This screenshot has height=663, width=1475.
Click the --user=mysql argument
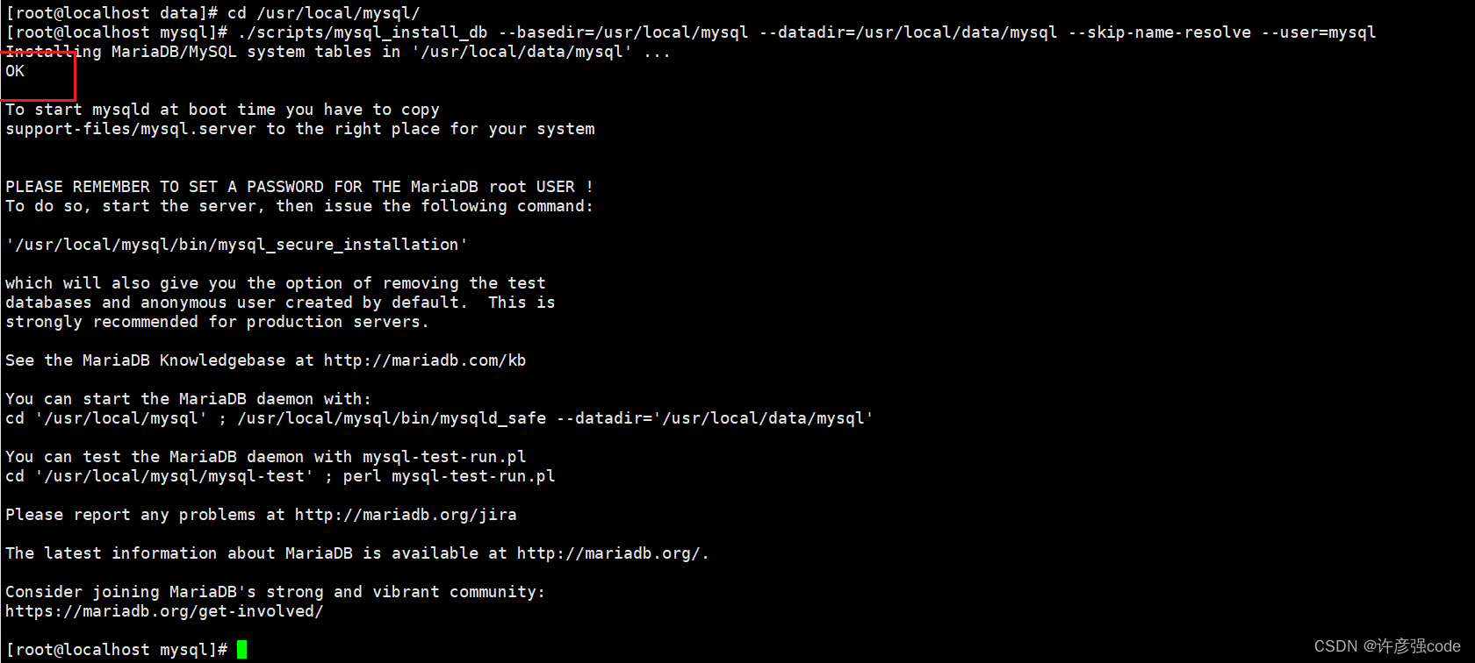click(x=1319, y=32)
